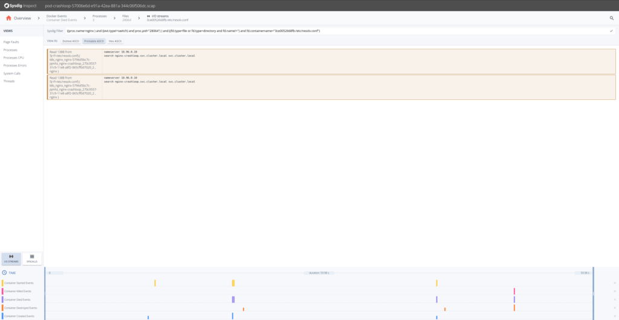This screenshot has width=619, height=320.
Task: Click the first orange Container Destroyed marker
Action: [x=244, y=309]
